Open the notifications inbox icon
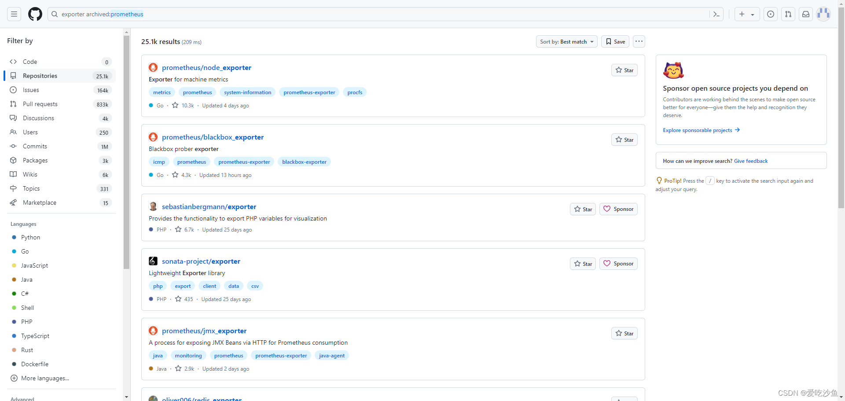845x401 pixels. (806, 14)
